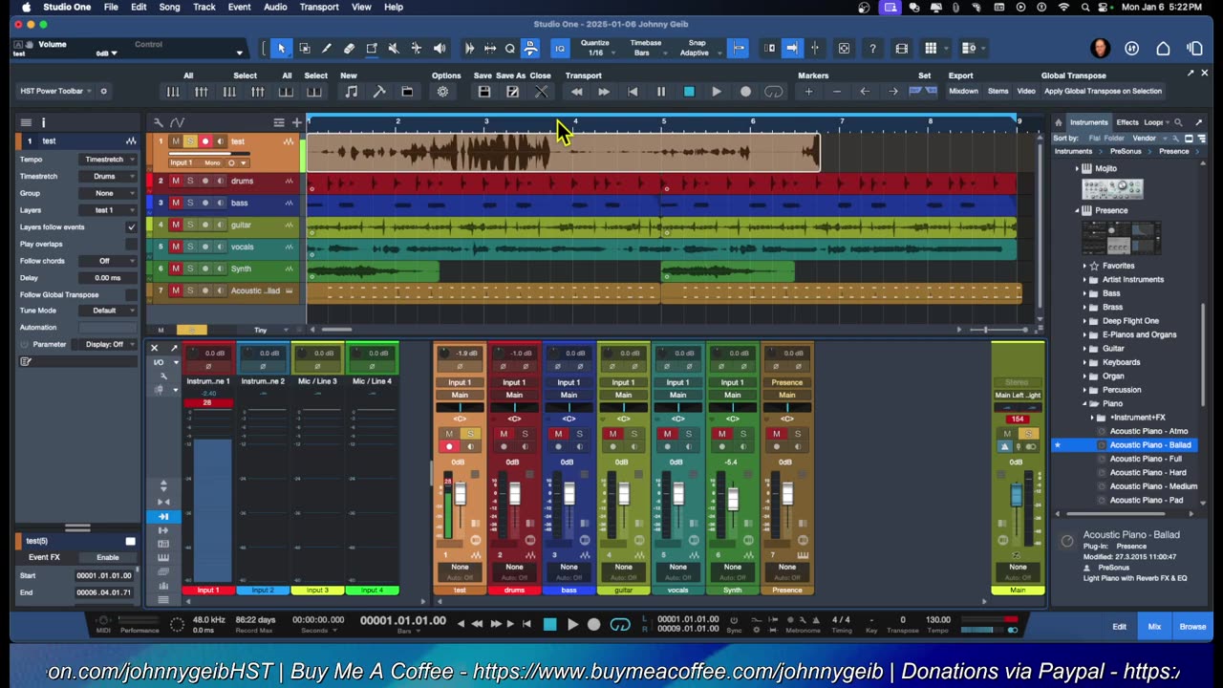The image size is (1223, 688).
Task: Adjust the Synth mixer channel fader
Action: [x=732, y=499]
